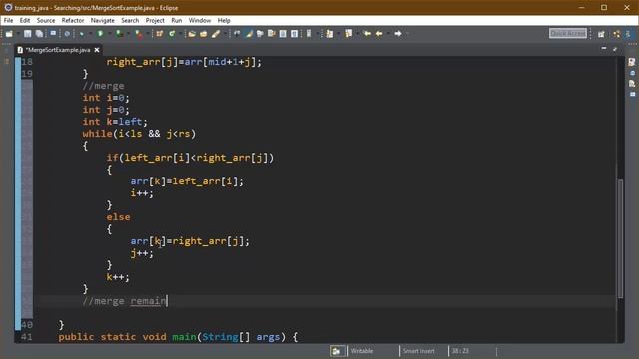
Task: Click cursor position 38 : 23 in status bar
Action: [x=460, y=351]
